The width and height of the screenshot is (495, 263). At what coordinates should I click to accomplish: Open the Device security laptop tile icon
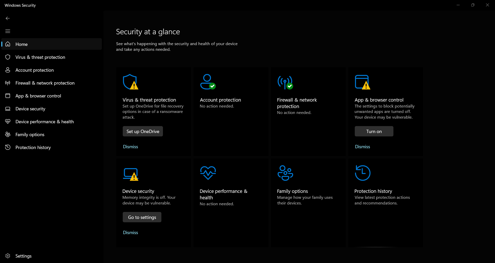pyautogui.click(x=131, y=174)
